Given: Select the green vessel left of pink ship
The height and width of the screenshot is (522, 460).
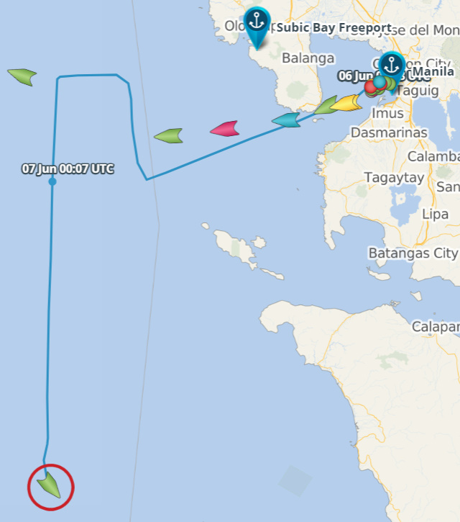Looking at the screenshot, I should tap(168, 136).
